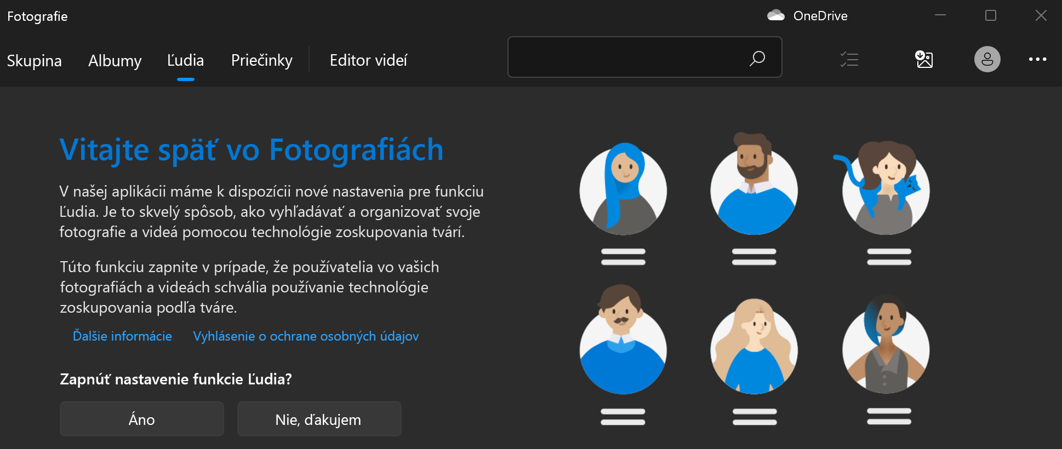Click the avatar with blue hair and vest
The width and height of the screenshot is (1062, 449).
tap(886, 344)
